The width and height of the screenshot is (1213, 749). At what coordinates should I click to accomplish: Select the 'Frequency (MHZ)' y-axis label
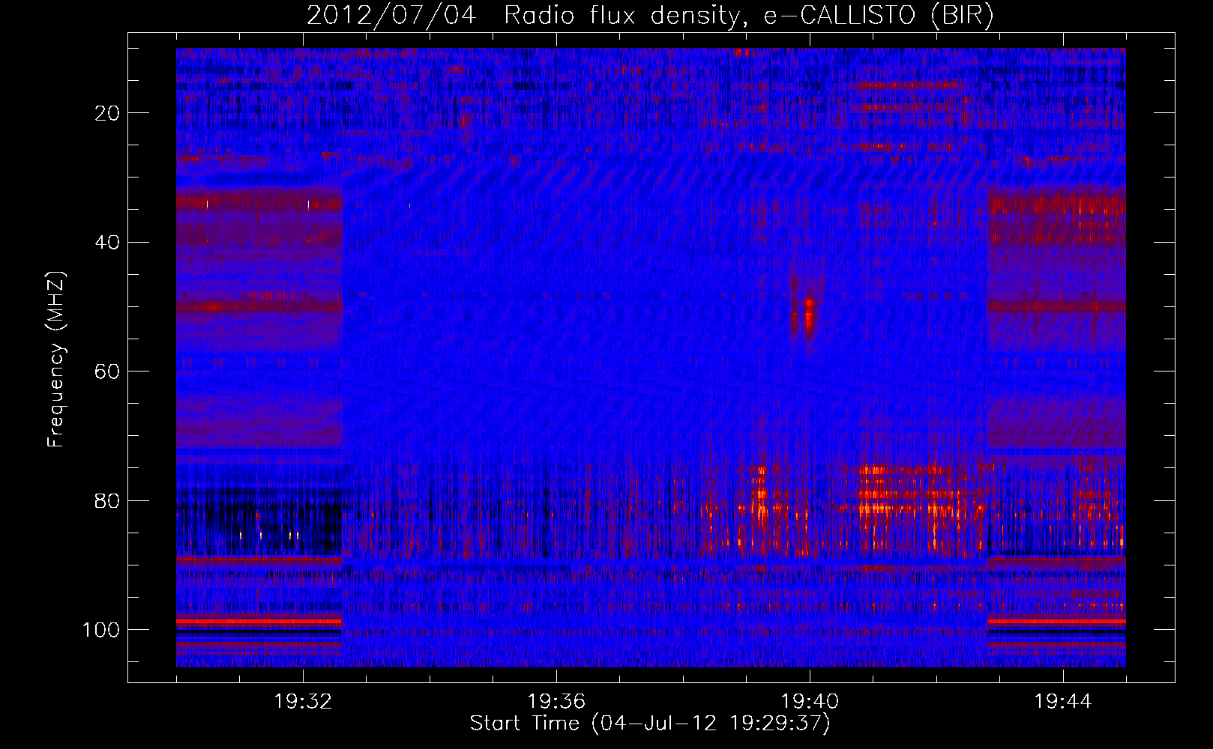tap(56, 360)
